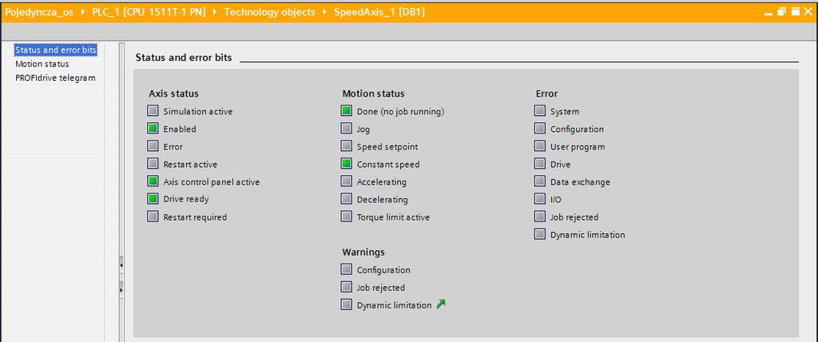The width and height of the screenshot is (818, 342).
Task: Click the Torque limit active indicator
Action: 347,217
